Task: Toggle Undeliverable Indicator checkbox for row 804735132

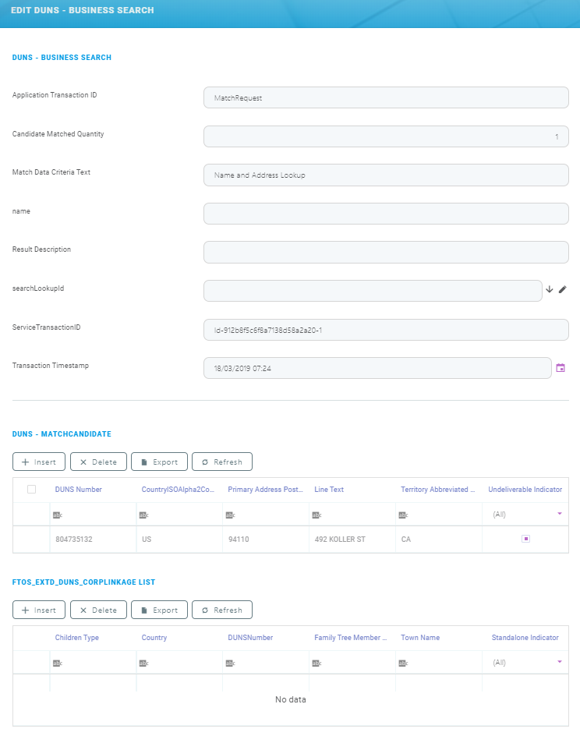Action: 525,539
